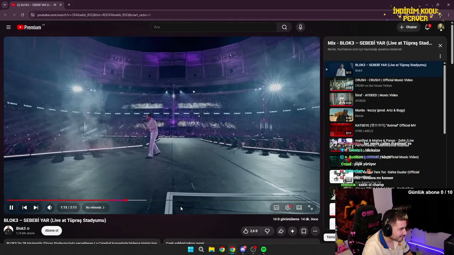Select the BLOK3 – SEBEBİ YAR browser tab
The width and height of the screenshot is (454, 255).
pyautogui.click(x=37, y=5)
